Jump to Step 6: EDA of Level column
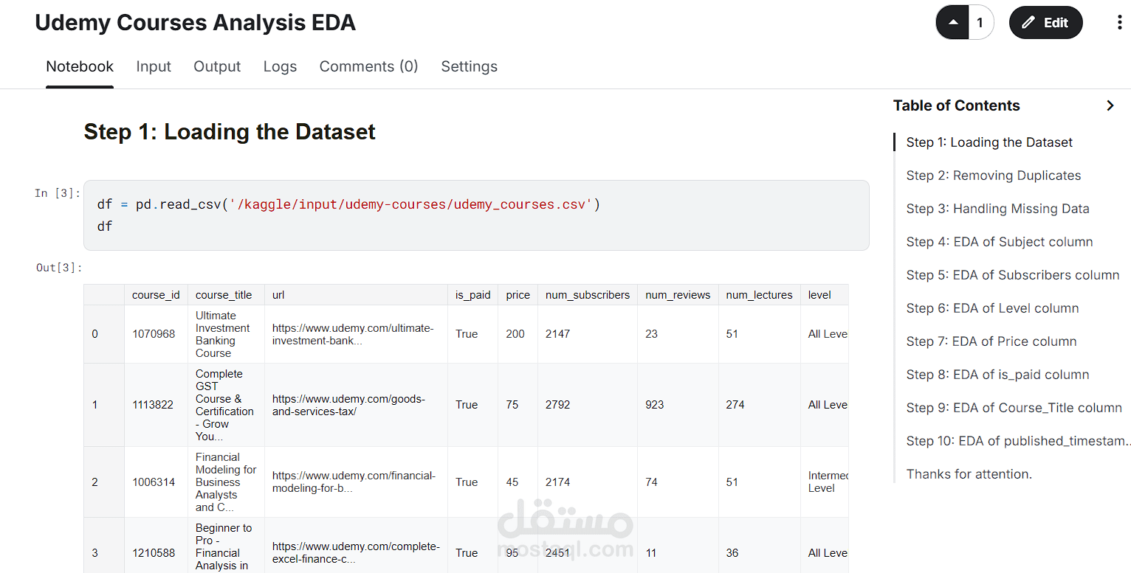The width and height of the screenshot is (1131, 573). (993, 308)
